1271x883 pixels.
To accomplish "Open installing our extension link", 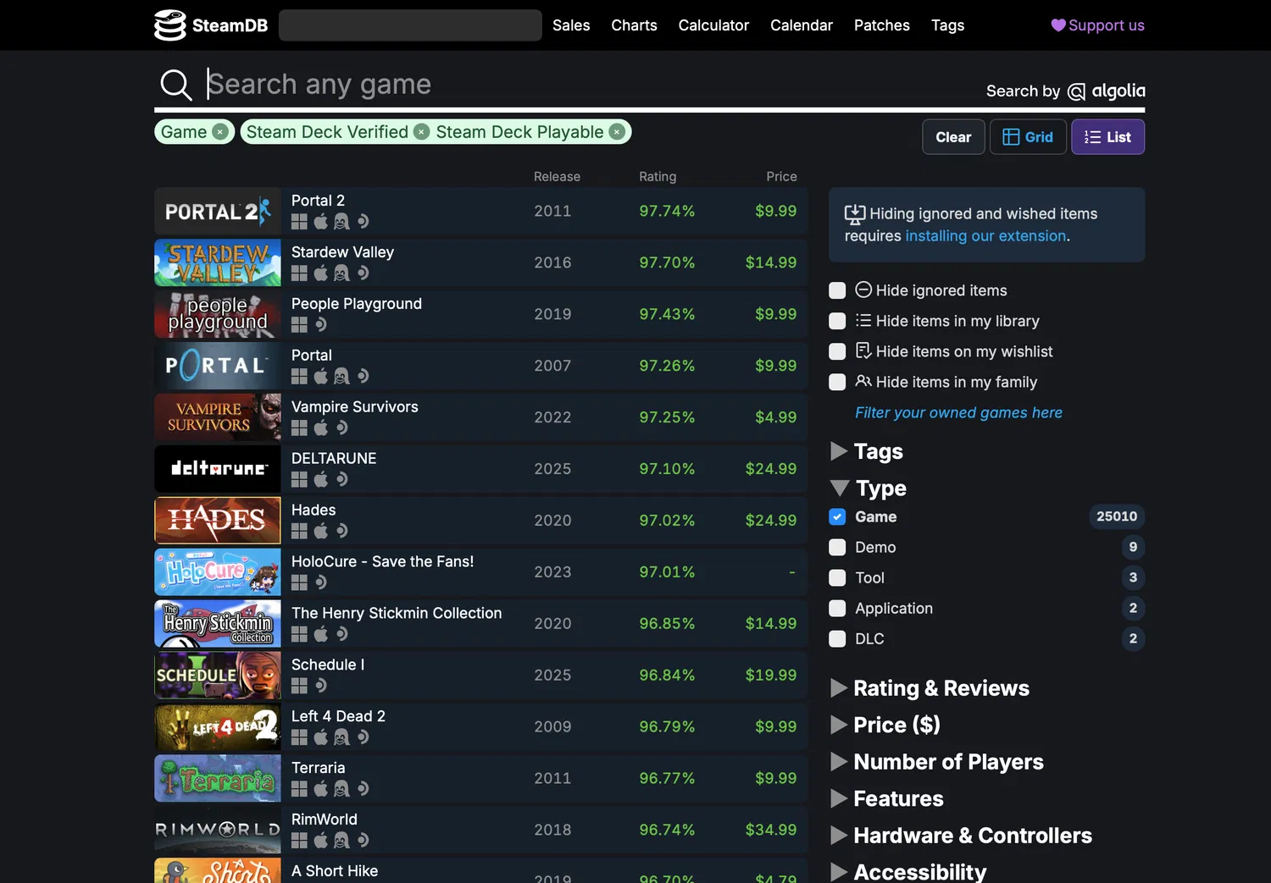I will (x=985, y=236).
